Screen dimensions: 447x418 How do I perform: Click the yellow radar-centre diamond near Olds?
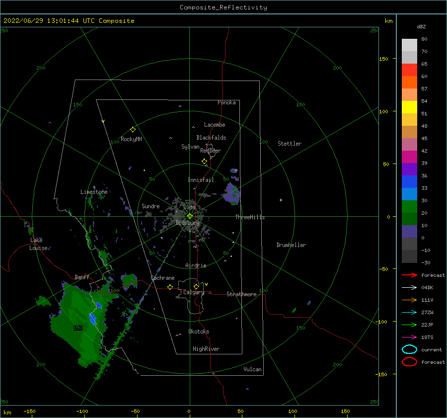190,216
